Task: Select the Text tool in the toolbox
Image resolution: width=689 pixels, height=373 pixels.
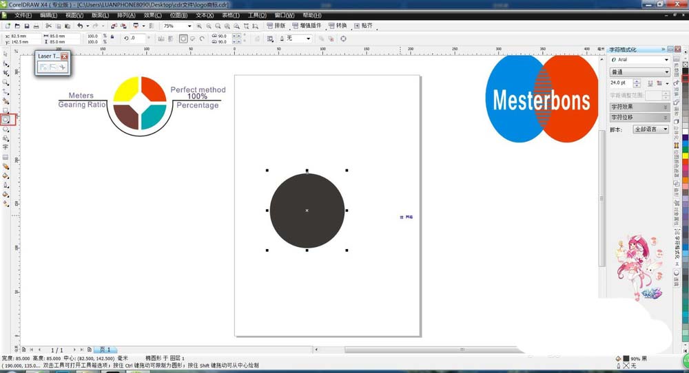Action: 6,147
